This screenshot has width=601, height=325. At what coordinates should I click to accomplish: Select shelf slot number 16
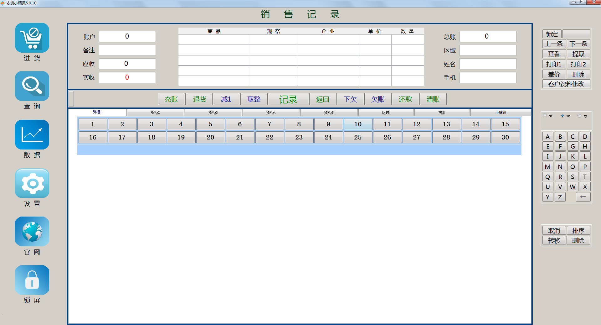pyautogui.click(x=93, y=137)
